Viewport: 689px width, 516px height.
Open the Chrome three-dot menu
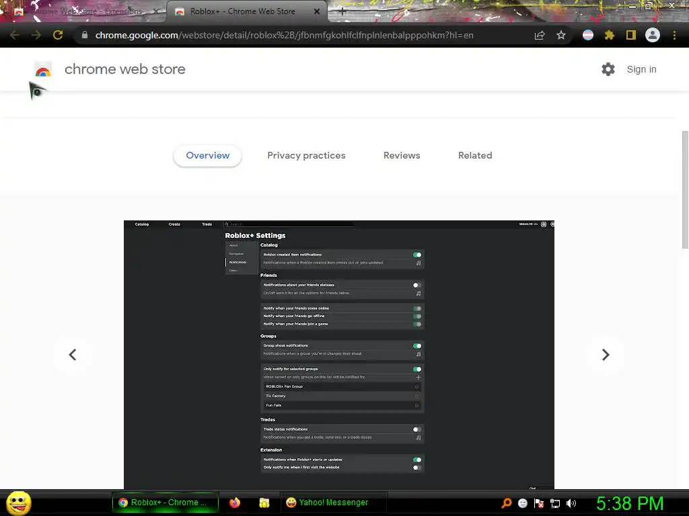(674, 35)
